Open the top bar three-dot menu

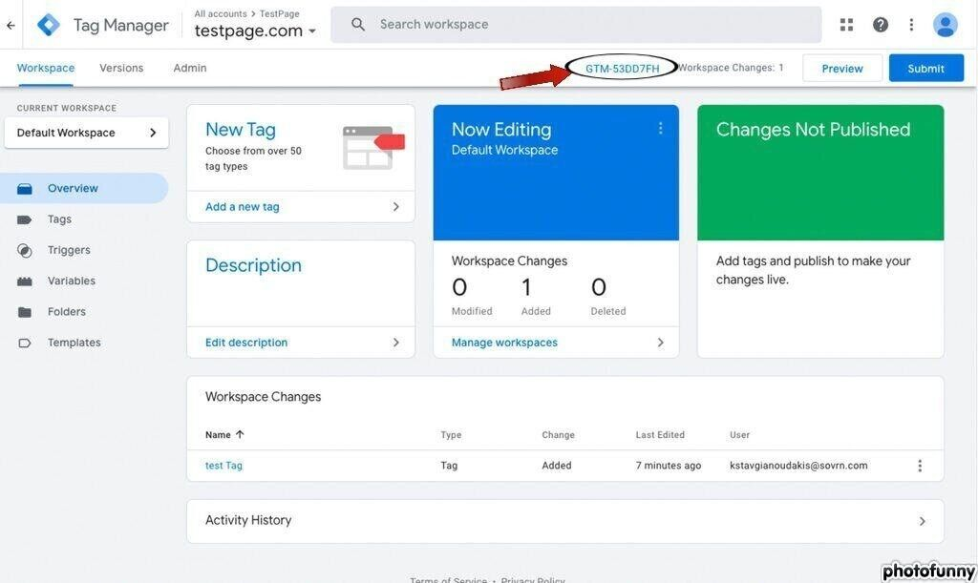tap(911, 25)
